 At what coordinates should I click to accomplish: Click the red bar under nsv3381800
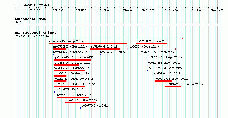click(x=60, y=76)
